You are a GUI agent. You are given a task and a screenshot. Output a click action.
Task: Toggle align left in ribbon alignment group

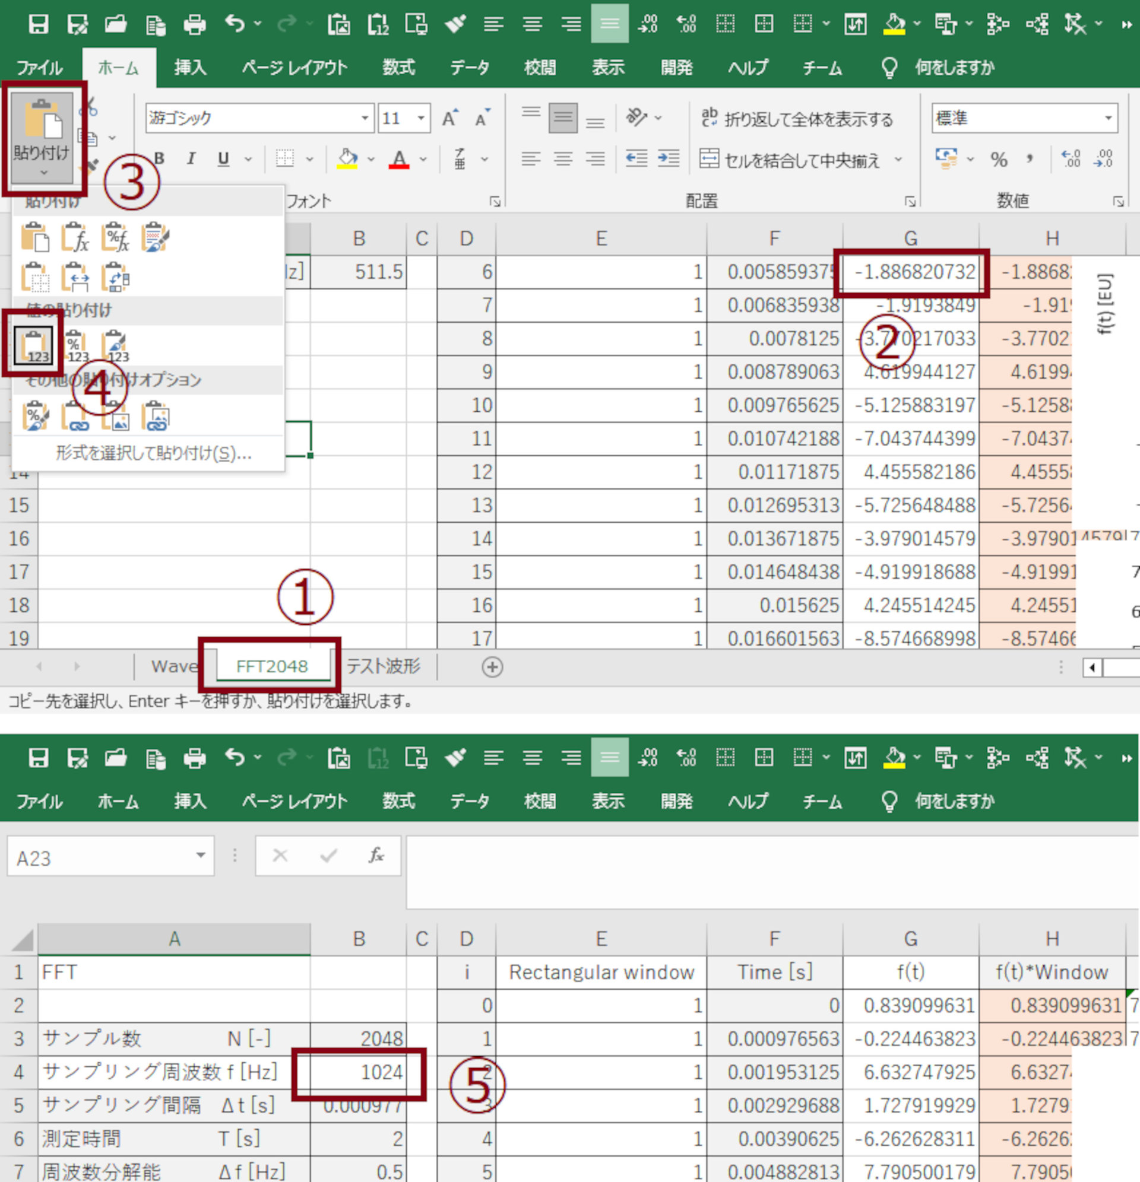(531, 158)
